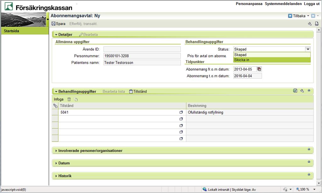Click the Bearbeta edit button
The image size is (322, 193).
pyautogui.click(x=88, y=35)
